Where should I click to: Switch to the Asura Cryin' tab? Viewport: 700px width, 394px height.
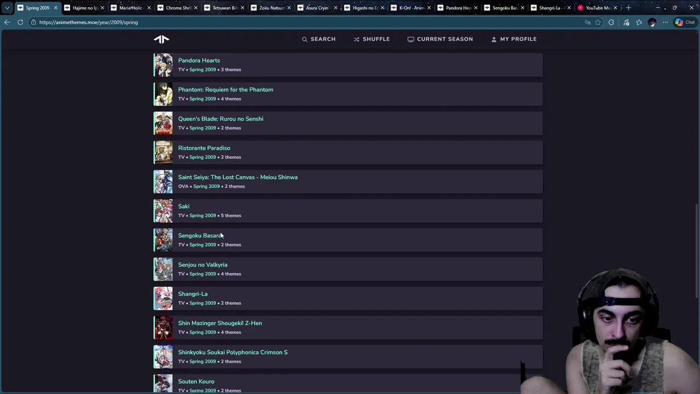pyautogui.click(x=318, y=8)
